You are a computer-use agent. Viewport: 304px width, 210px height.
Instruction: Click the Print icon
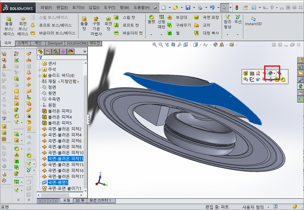click(x=200, y=8)
